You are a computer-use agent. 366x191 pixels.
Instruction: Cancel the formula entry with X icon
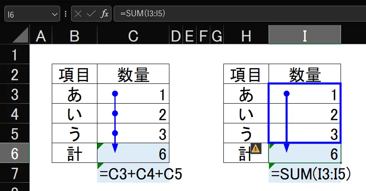point(78,14)
